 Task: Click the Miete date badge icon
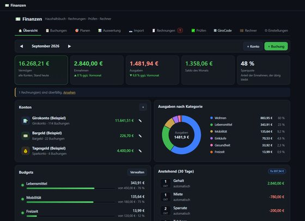pyautogui.click(x=166, y=197)
